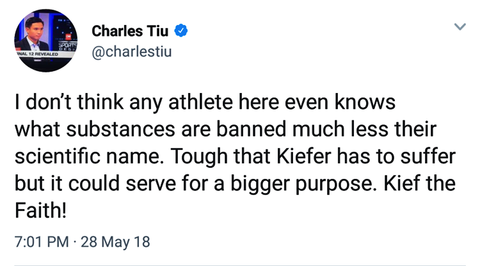Click the blue verified checkmark badge
480x266 pixels.
coord(181,31)
